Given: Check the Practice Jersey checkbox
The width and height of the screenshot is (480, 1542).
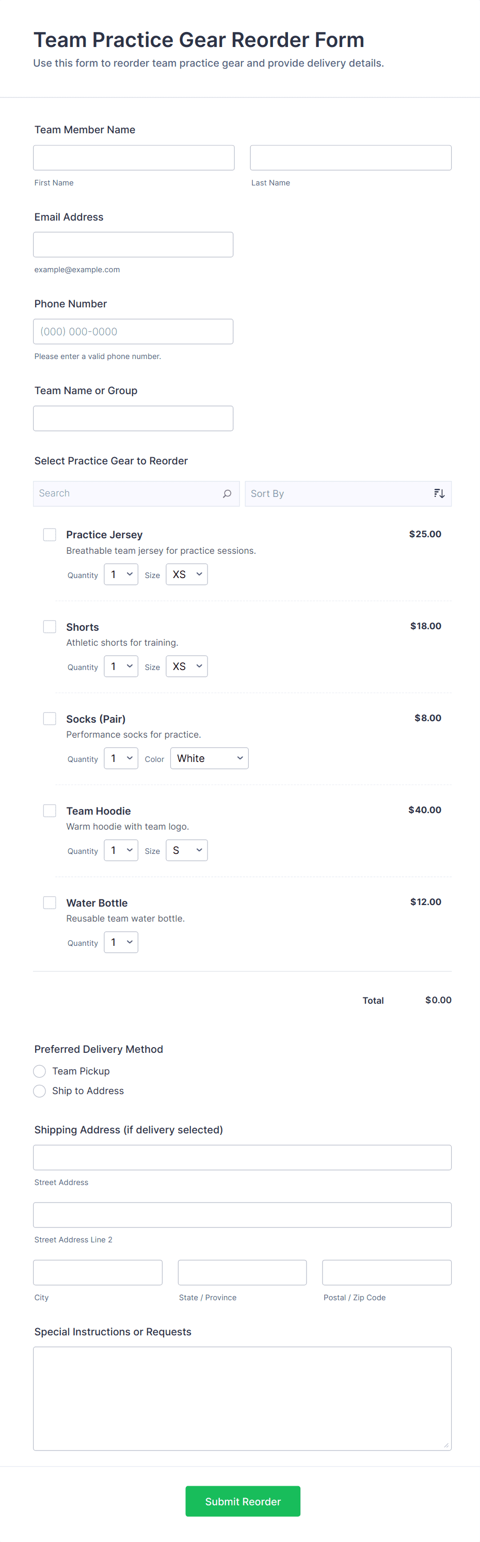Looking at the screenshot, I should click(50, 535).
